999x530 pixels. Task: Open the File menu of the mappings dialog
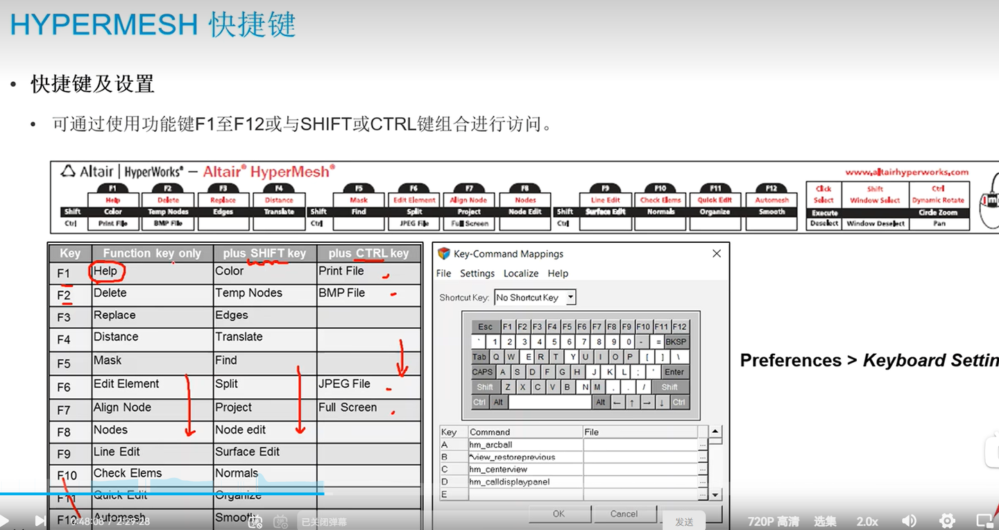[x=443, y=273]
